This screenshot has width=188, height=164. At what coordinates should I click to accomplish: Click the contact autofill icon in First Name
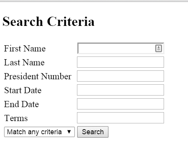coord(159,48)
